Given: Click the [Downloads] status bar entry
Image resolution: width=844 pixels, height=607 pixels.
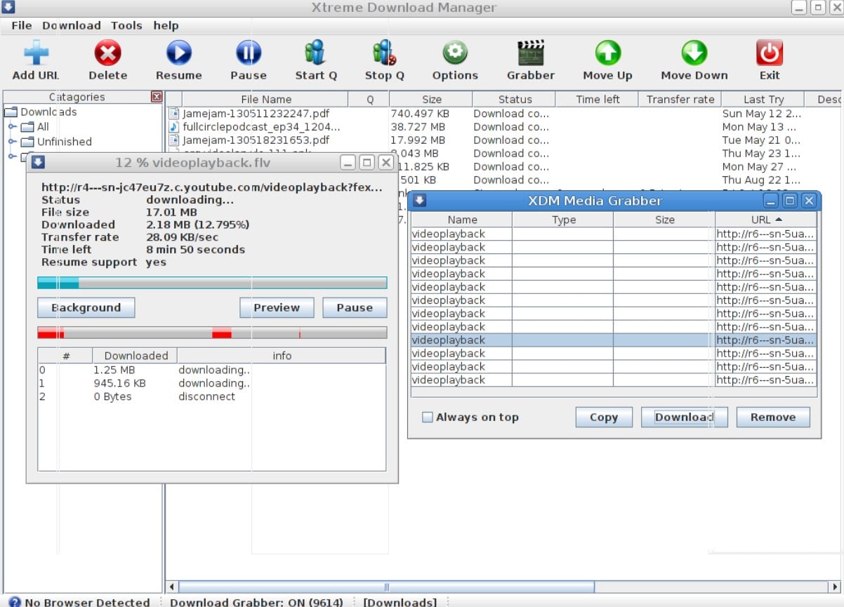Looking at the screenshot, I should click(400, 602).
